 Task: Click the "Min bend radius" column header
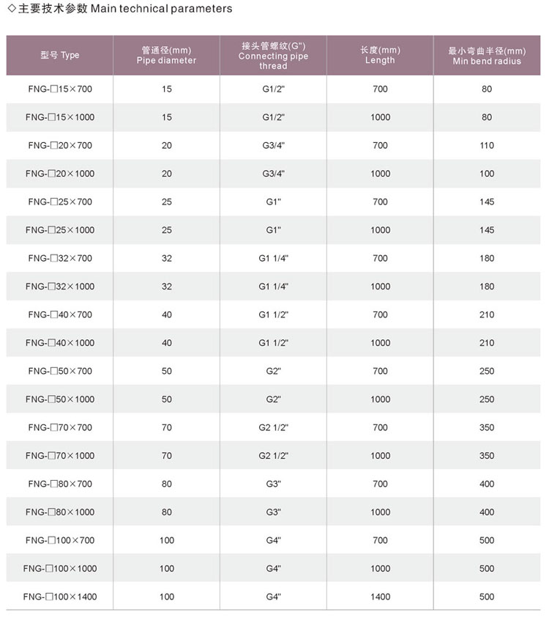tap(487, 56)
